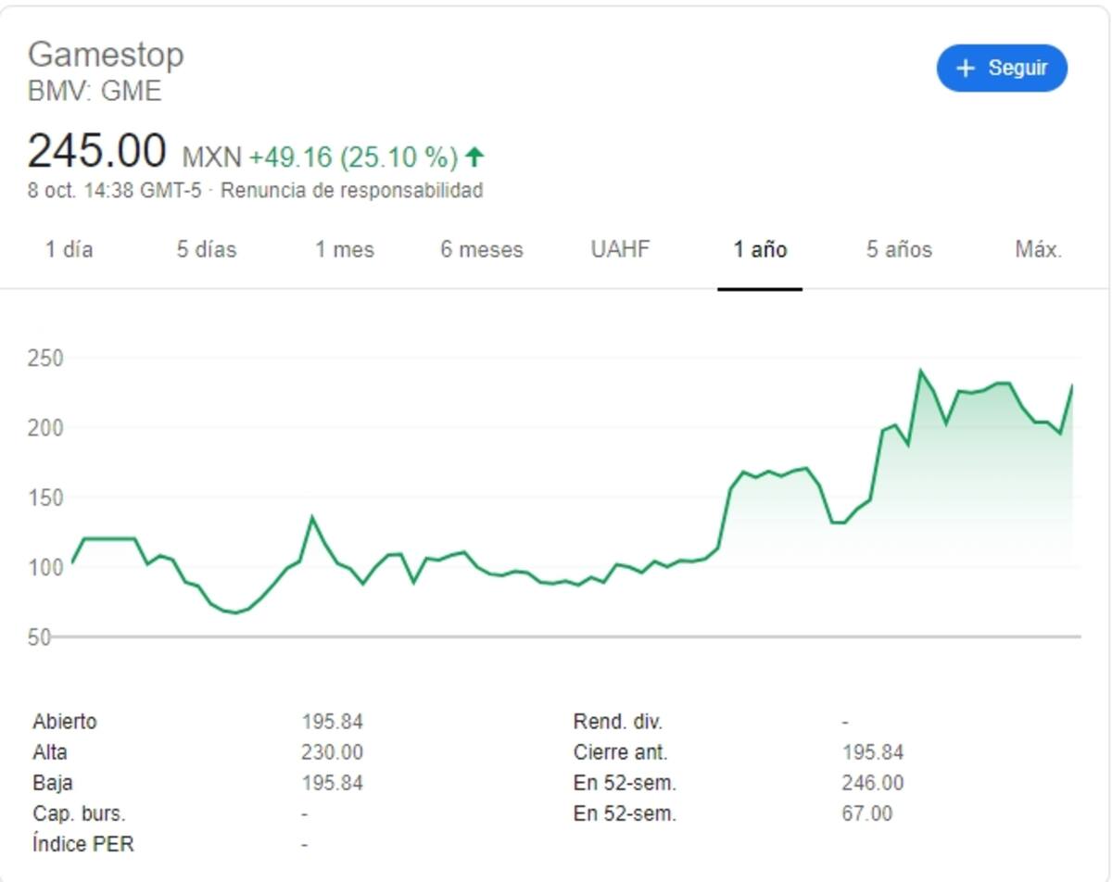Click the Alta value 230.00

click(332, 752)
